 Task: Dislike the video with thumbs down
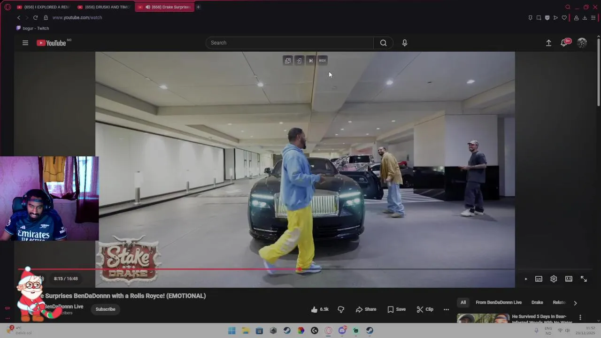click(341, 309)
